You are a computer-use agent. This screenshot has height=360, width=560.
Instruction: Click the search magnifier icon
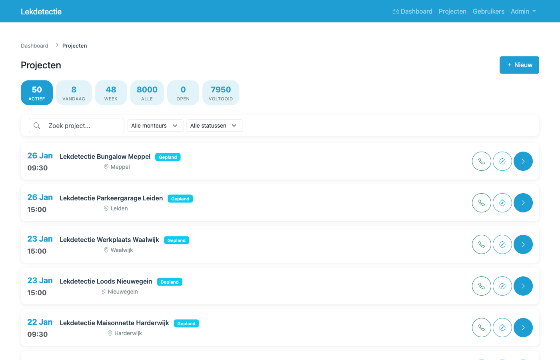coord(37,126)
